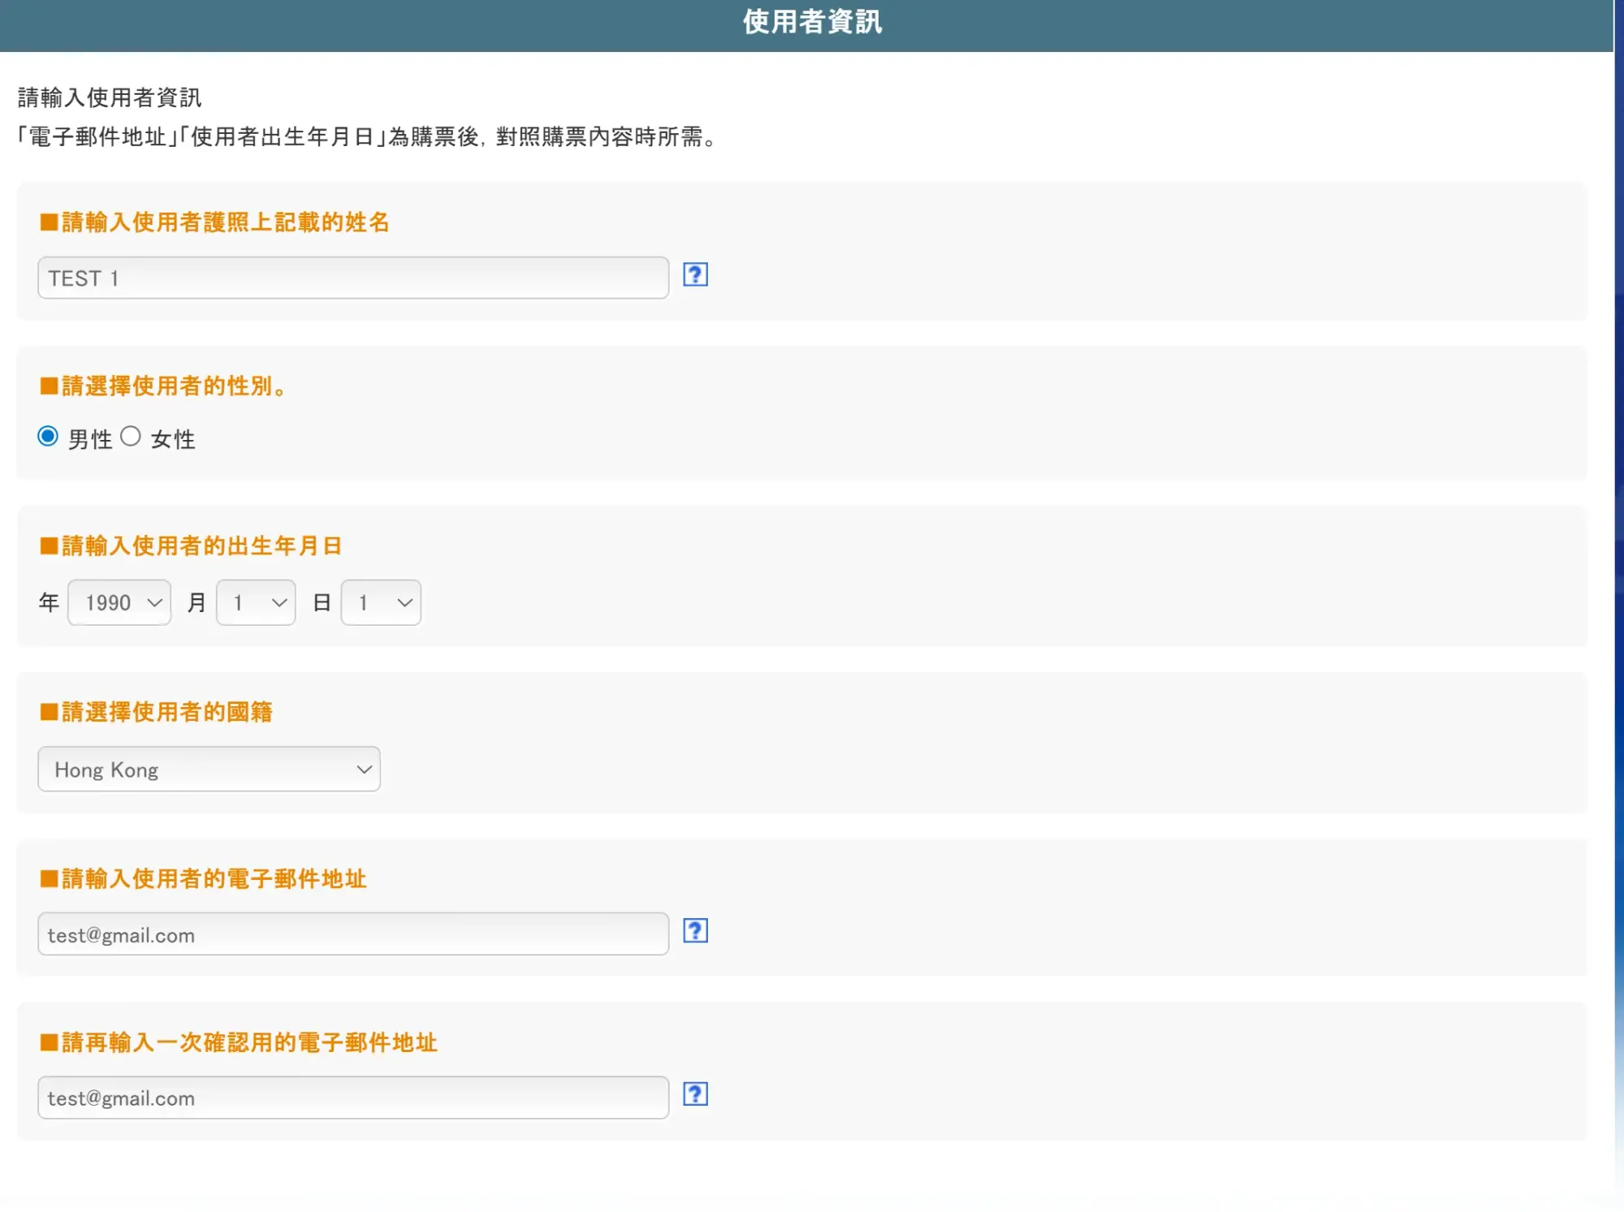
Task: Click help icon beside passport name field
Action: click(x=695, y=275)
